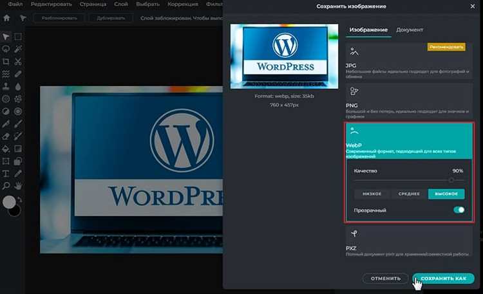Open the Страница menu
The image size is (483, 294).
pos(93,5)
